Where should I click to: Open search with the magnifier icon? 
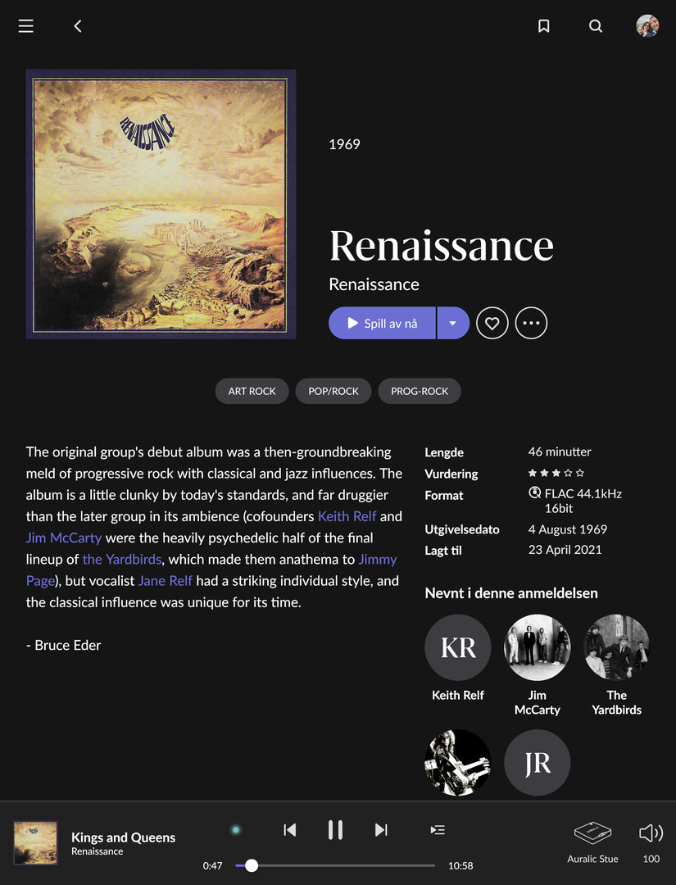pyautogui.click(x=596, y=26)
